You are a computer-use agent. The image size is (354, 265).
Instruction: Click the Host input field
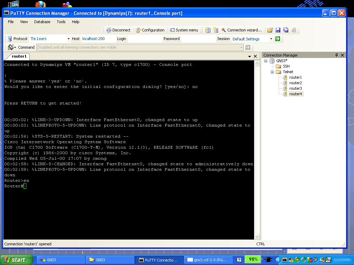tap(98, 39)
